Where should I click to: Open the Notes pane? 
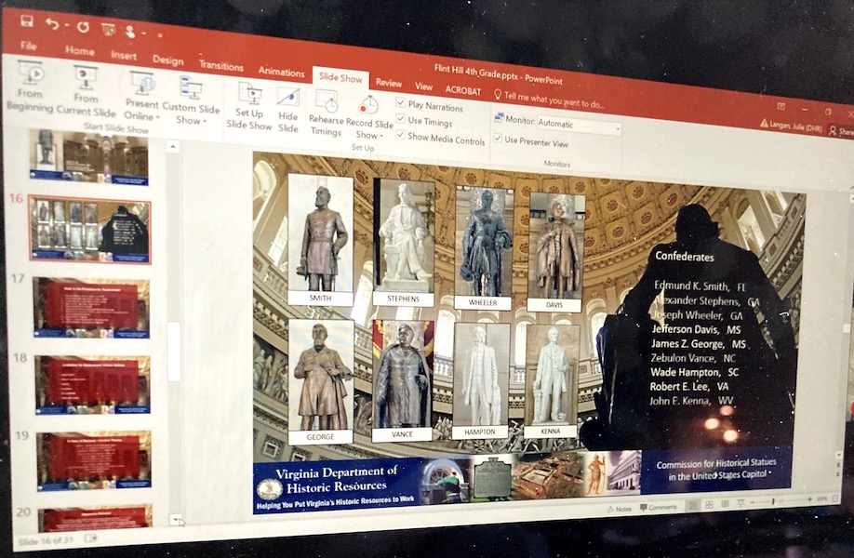click(620, 509)
